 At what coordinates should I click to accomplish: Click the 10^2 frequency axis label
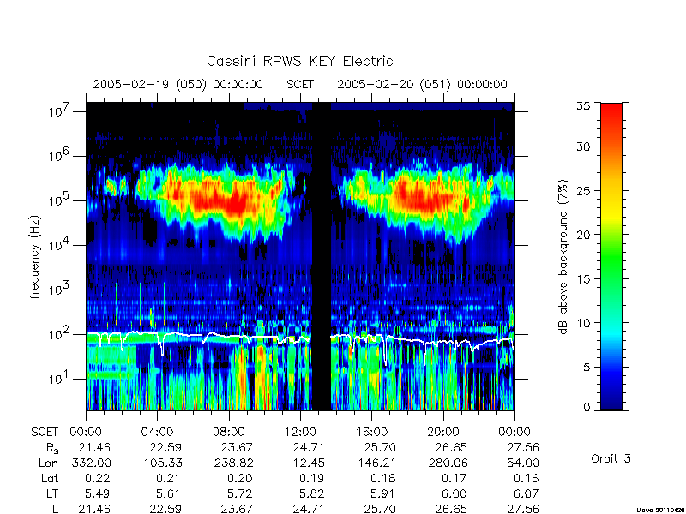point(59,334)
